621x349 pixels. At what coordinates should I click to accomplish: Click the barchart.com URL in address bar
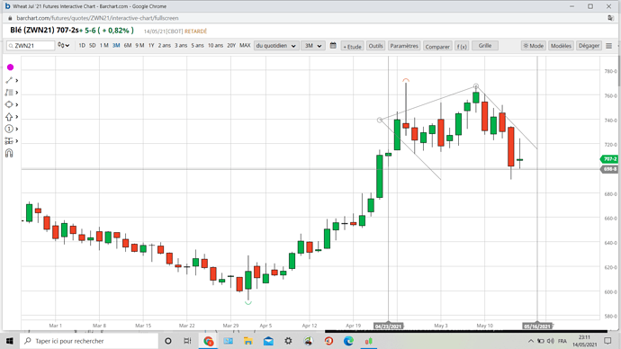click(97, 18)
